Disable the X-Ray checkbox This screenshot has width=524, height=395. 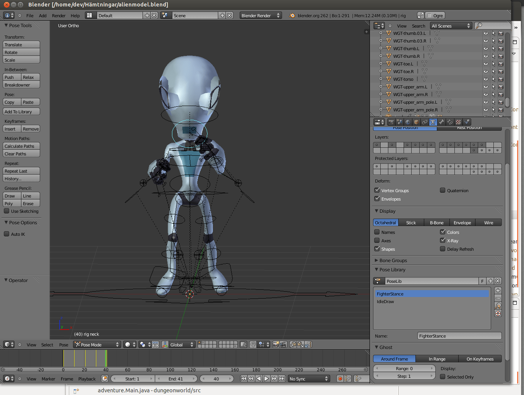point(443,241)
